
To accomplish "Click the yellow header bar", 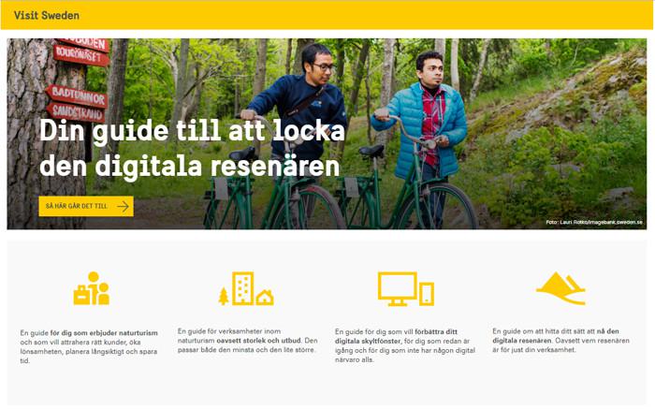I will click(327, 15).
